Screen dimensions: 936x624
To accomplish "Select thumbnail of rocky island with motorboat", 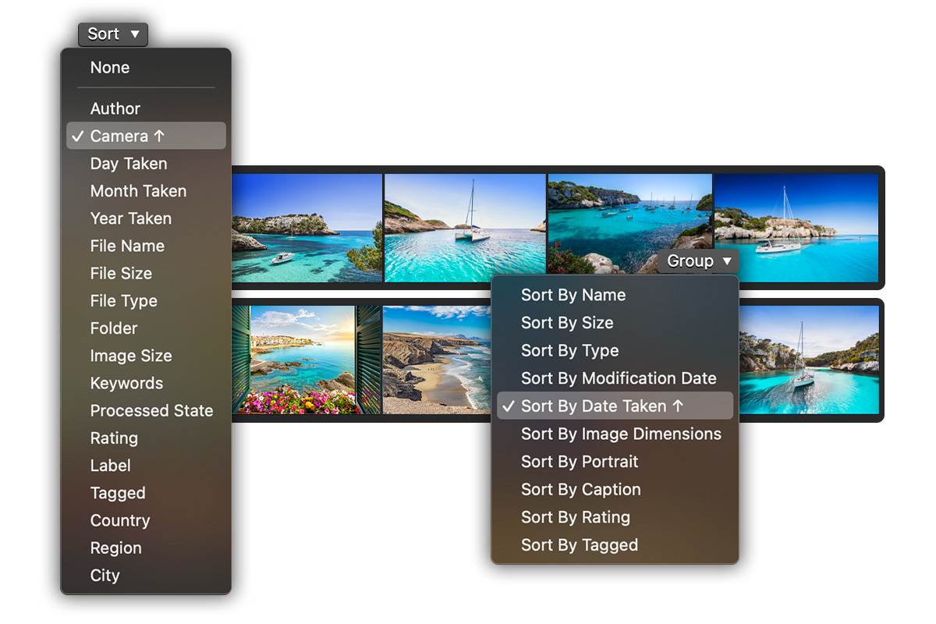I will pos(307,228).
